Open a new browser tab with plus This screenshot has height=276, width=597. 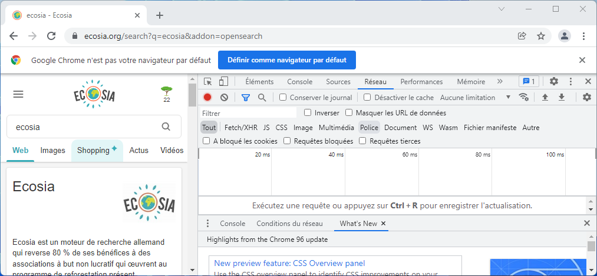[x=160, y=15]
